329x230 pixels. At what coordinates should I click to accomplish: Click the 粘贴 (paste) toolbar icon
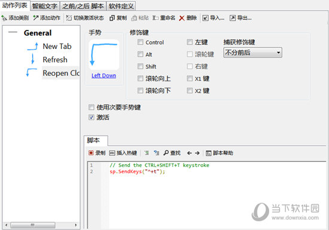[134, 18]
